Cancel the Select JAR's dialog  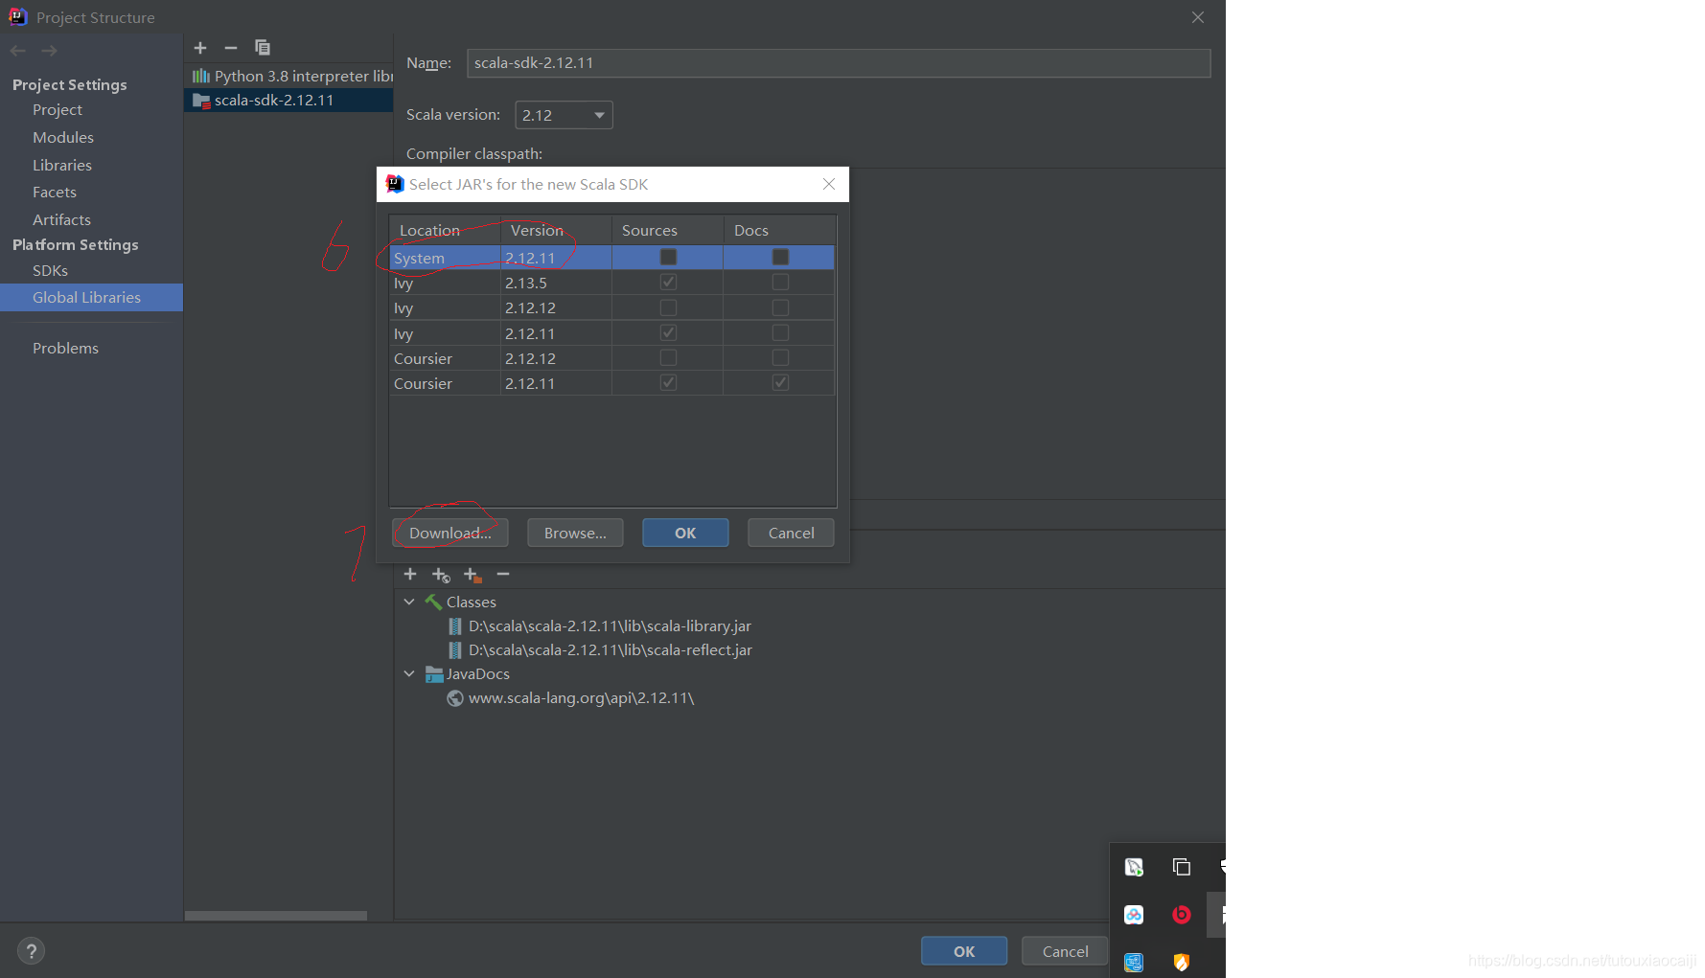(791, 533)
